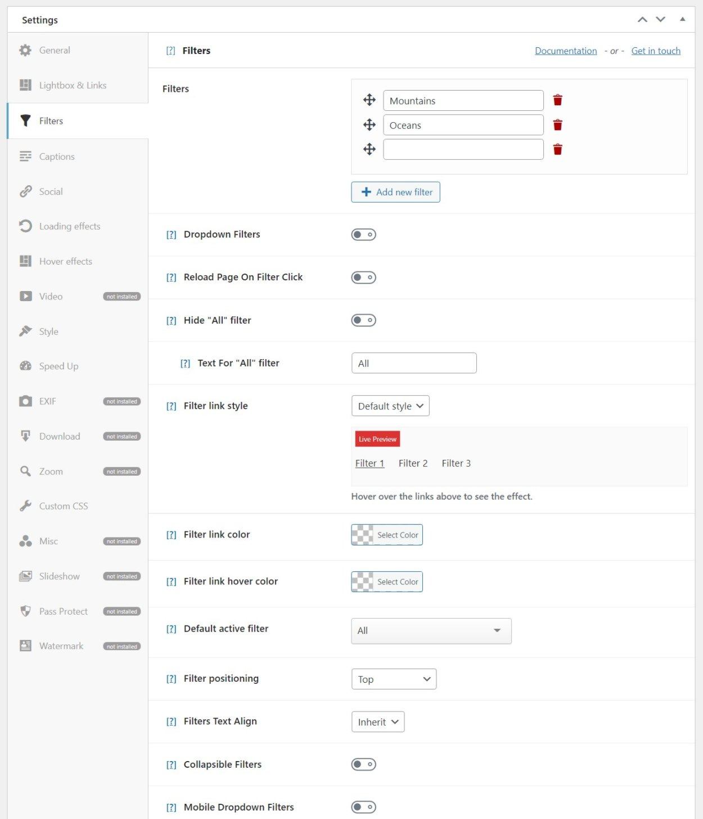This screenshot has height=819, width=703.
Task: Grab the move handle beside Mountains filter
Action: click(369, 100)
